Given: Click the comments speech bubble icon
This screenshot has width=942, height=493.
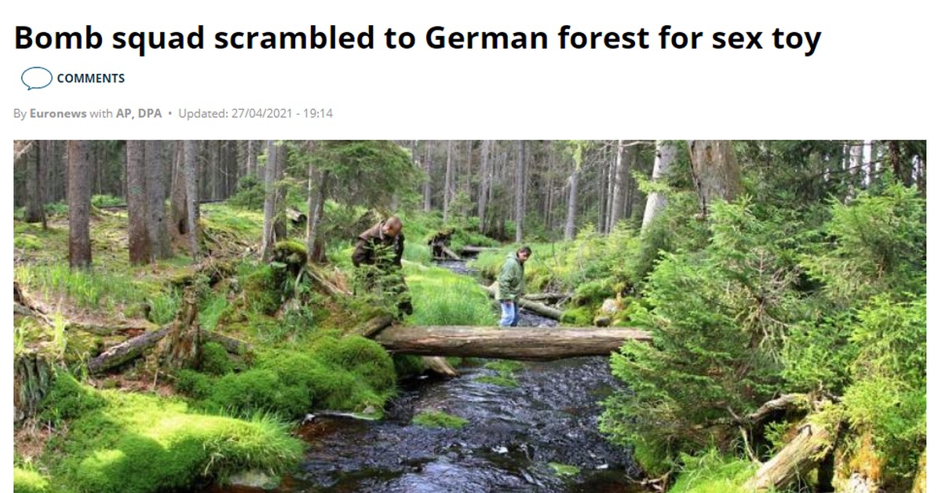Looking at the screenshot, I should pyautogui.click(x=36, y=79).
